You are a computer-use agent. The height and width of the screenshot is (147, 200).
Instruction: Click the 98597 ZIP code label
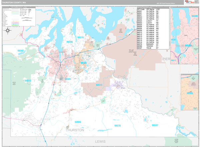pos(155,125)
